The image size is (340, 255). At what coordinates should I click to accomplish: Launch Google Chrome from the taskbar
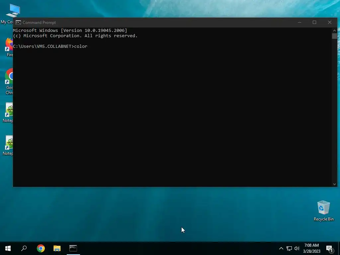point(41,248)
